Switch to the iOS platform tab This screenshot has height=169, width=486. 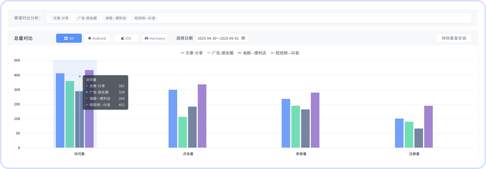[126, 38]
